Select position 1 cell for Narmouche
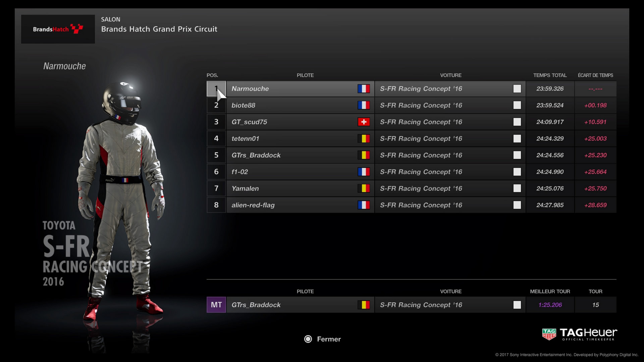The image size is (644, 362). coord(216,89)
